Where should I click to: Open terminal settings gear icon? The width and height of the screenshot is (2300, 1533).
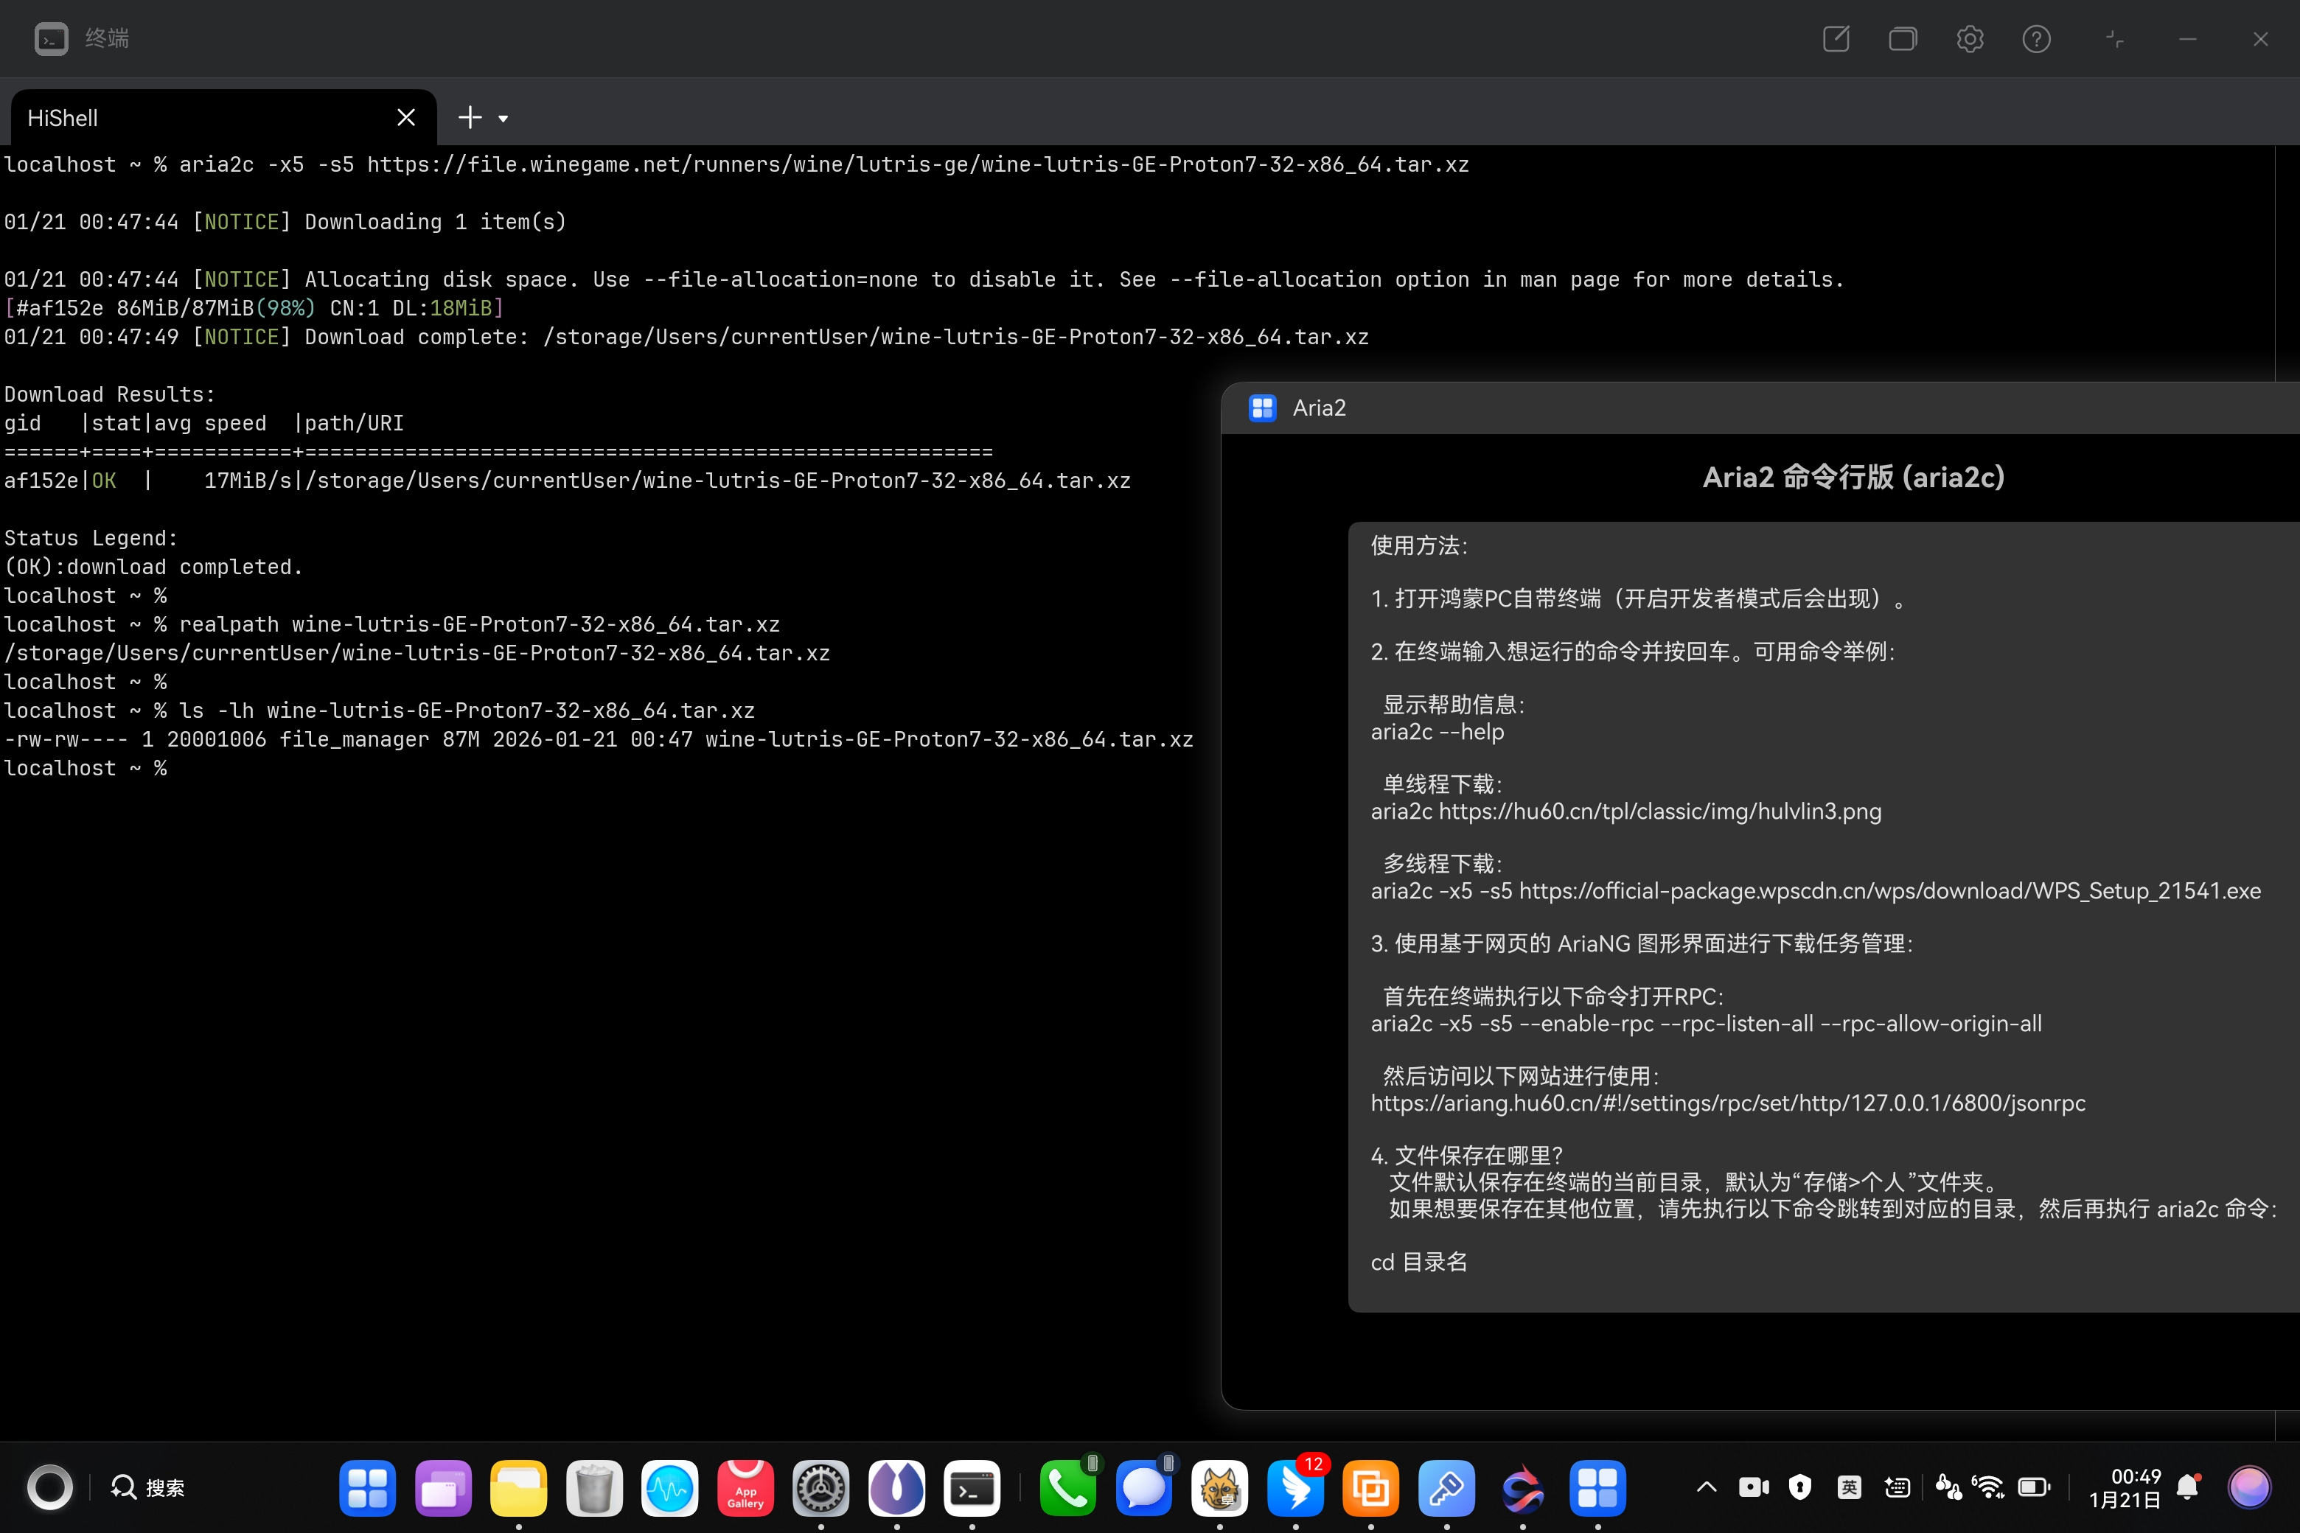[x=1970, y=39]
